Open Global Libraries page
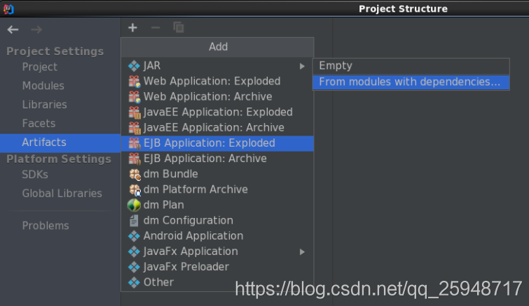Screen dimensions: 529x306 pyautogui.click(x=62, y=194)
